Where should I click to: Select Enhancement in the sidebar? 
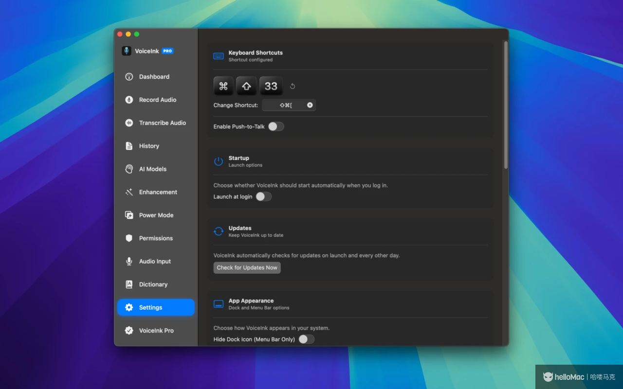156,192
